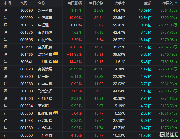The height and width of the screenshot is (139, 180).
Task: Select stock name 醋化股份
Action: (x=45, y=113)
